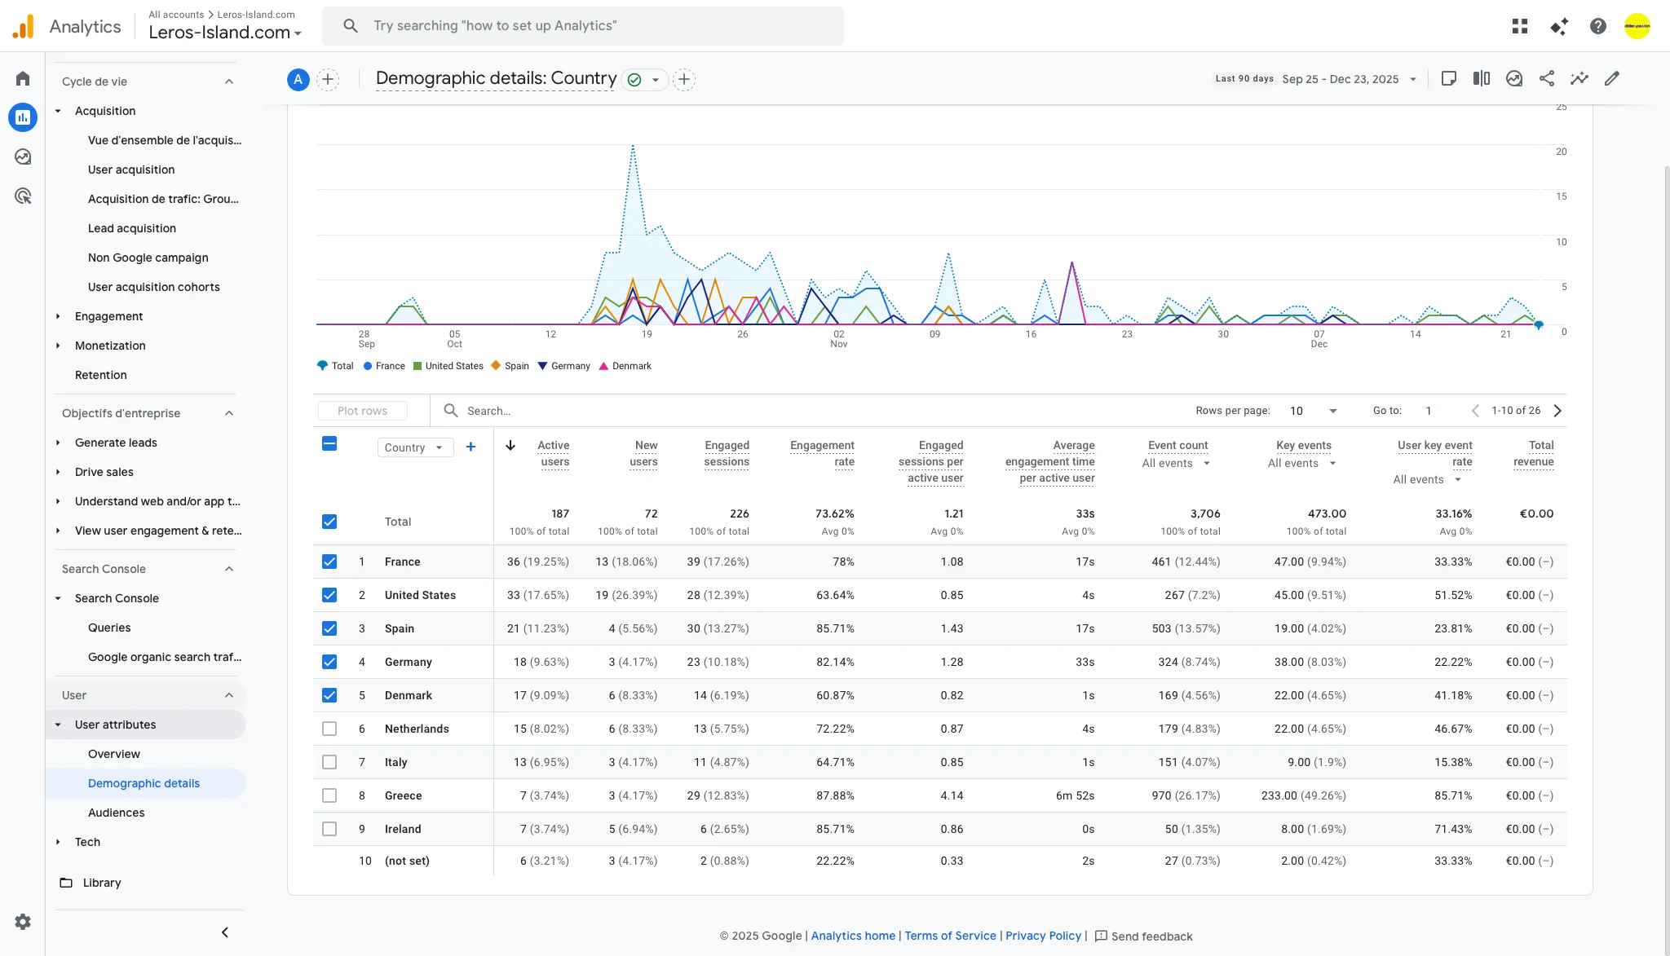Click the Edit comparisons columns icon
This screenshot has width=1670, height=956.
click(x=1481, y=78)
